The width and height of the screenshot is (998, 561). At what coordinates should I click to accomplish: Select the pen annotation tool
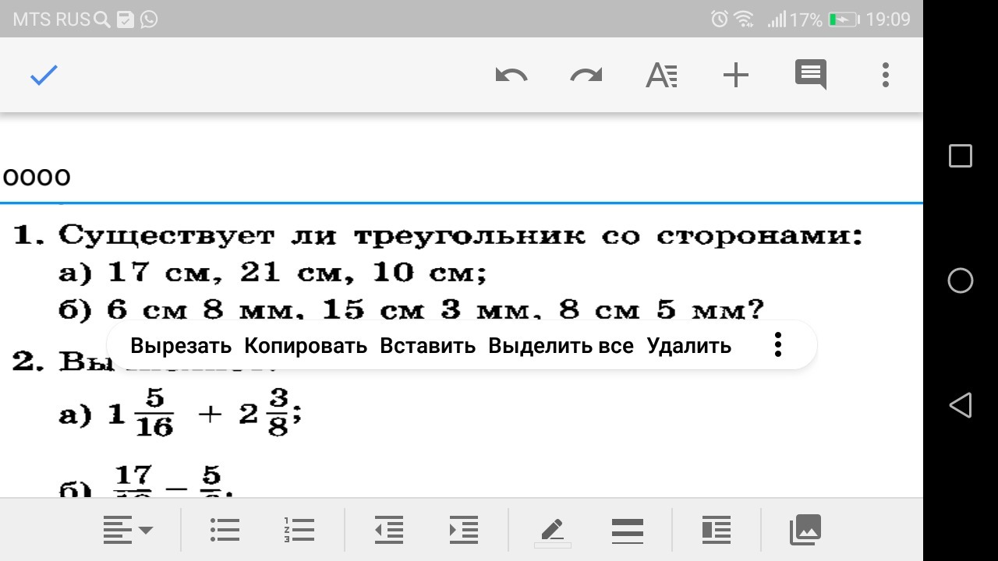click(552, 530)
